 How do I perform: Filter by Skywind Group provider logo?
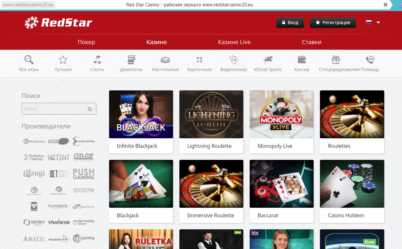pyautogui.click(x=84, y=222)
